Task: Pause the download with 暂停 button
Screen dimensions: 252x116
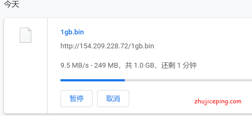Action: 77,99
